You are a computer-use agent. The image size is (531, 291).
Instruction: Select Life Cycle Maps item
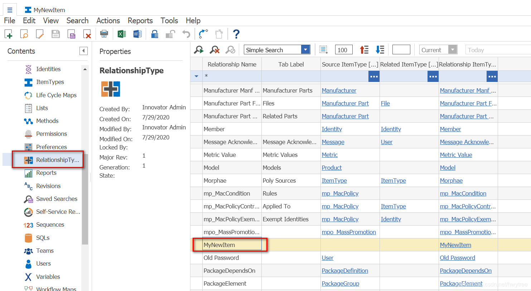coord(56,95)
